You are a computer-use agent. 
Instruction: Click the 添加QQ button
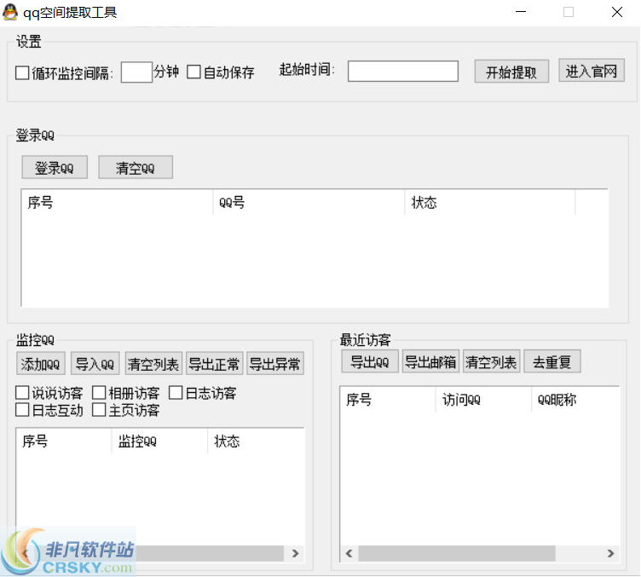coord(40,363)
